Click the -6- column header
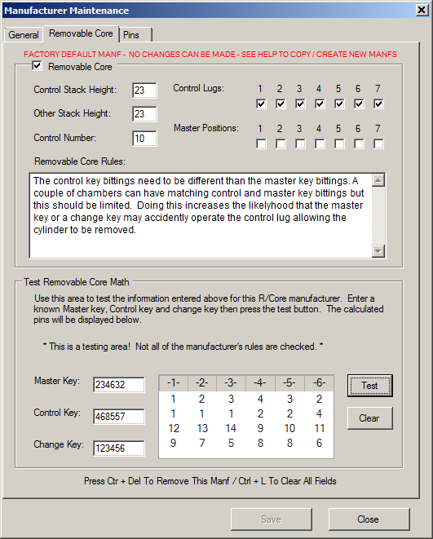 click(319, 383)
